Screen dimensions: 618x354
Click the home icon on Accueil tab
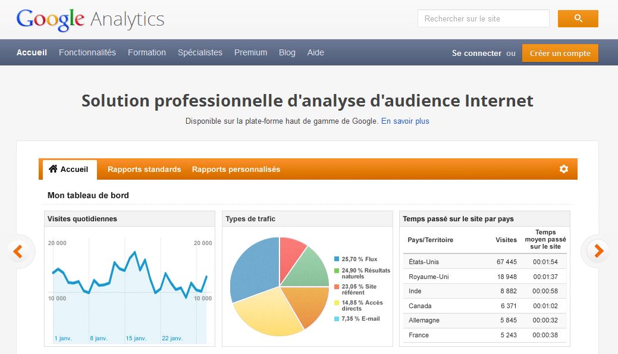click(53, 169)
